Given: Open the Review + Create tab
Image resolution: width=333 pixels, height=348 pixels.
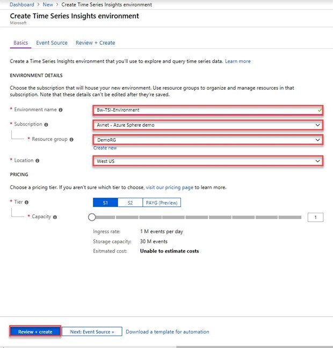Looking at the screenshot, I should click(x=95, y=43).
